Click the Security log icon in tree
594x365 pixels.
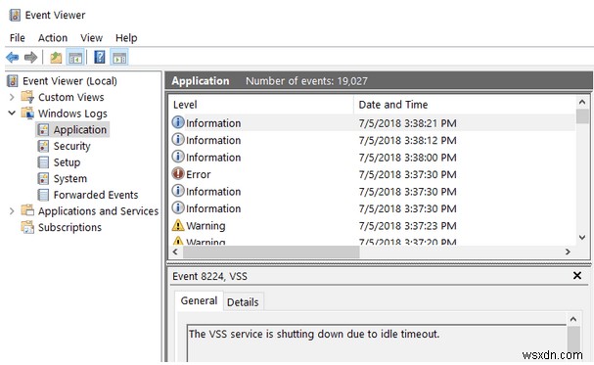(x=43, y=146)
